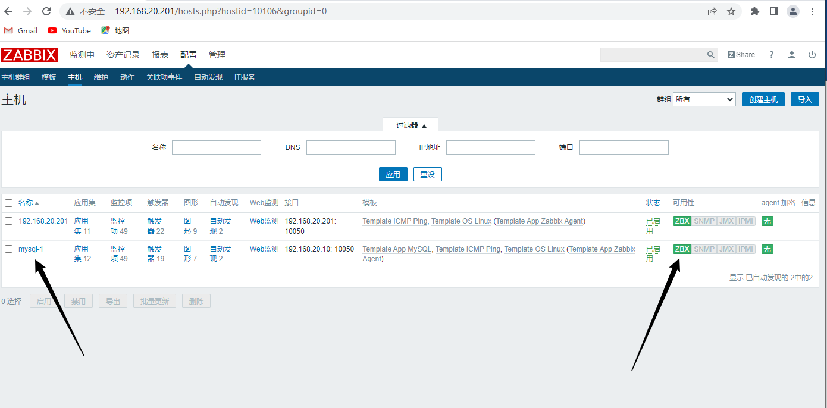This screenshot has height=408, width=827.
Task: Collapse the filter panel tab
Action: (411, 125)
